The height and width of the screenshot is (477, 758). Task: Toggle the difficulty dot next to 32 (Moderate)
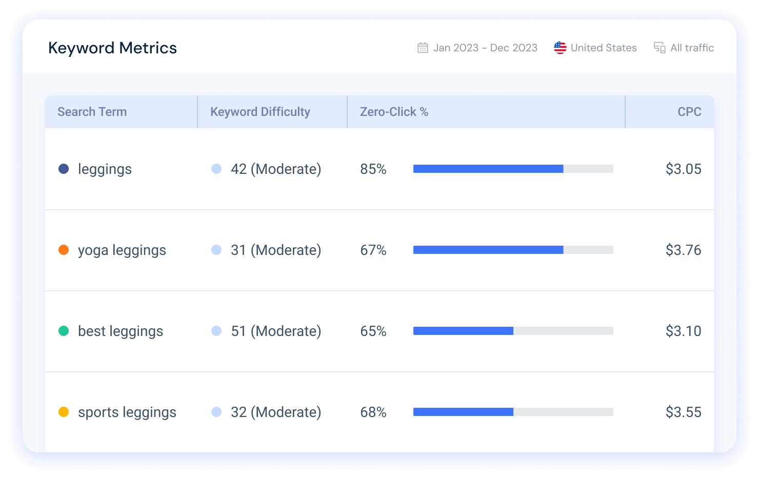(x=216, y=412)
